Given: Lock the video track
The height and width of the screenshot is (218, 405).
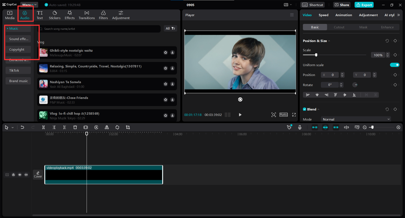Looking at the screenshot, I should point(13,174).
